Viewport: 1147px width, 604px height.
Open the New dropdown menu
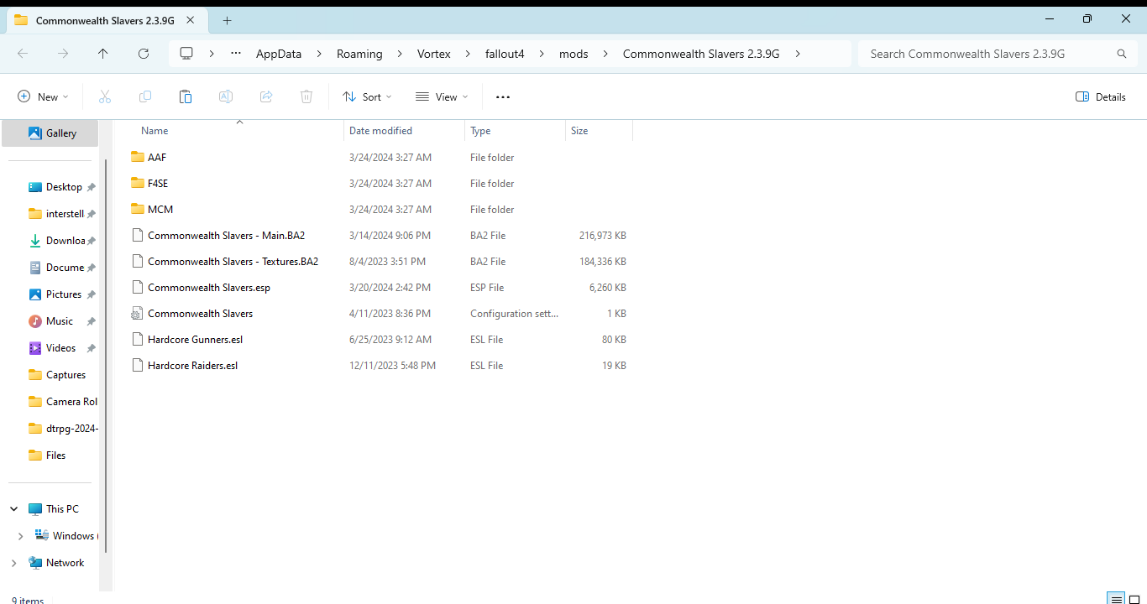point(43,97)
